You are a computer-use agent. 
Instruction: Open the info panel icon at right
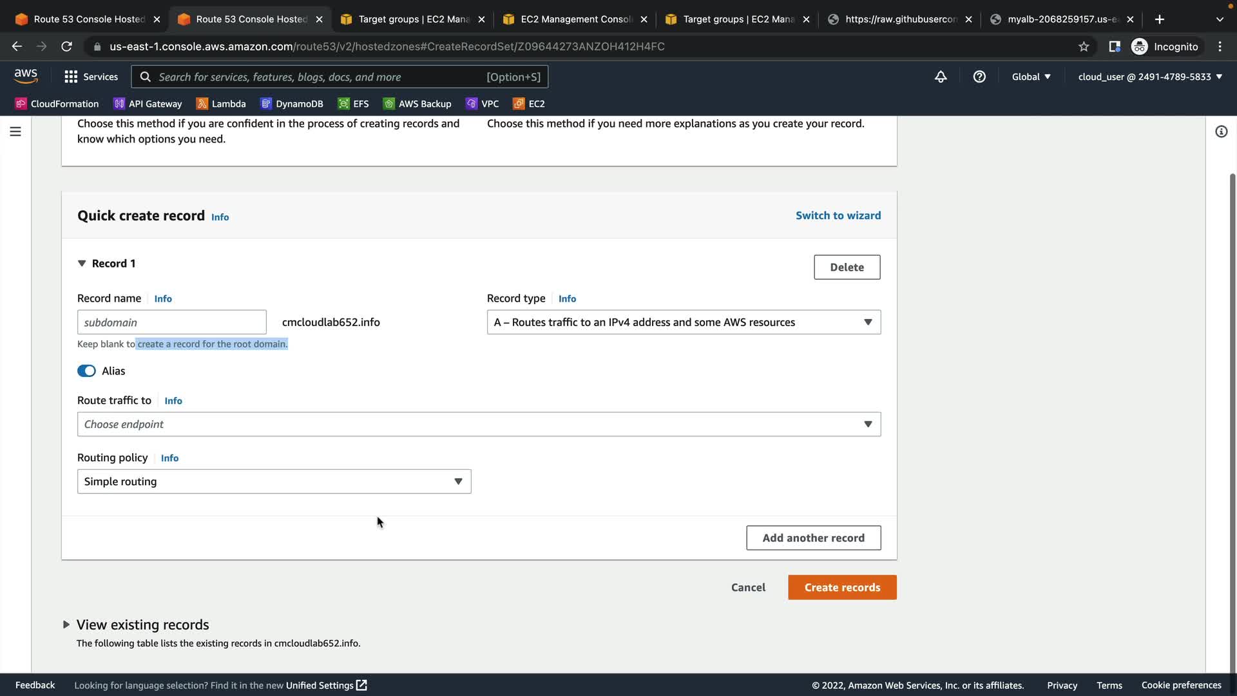(1221, 131)
